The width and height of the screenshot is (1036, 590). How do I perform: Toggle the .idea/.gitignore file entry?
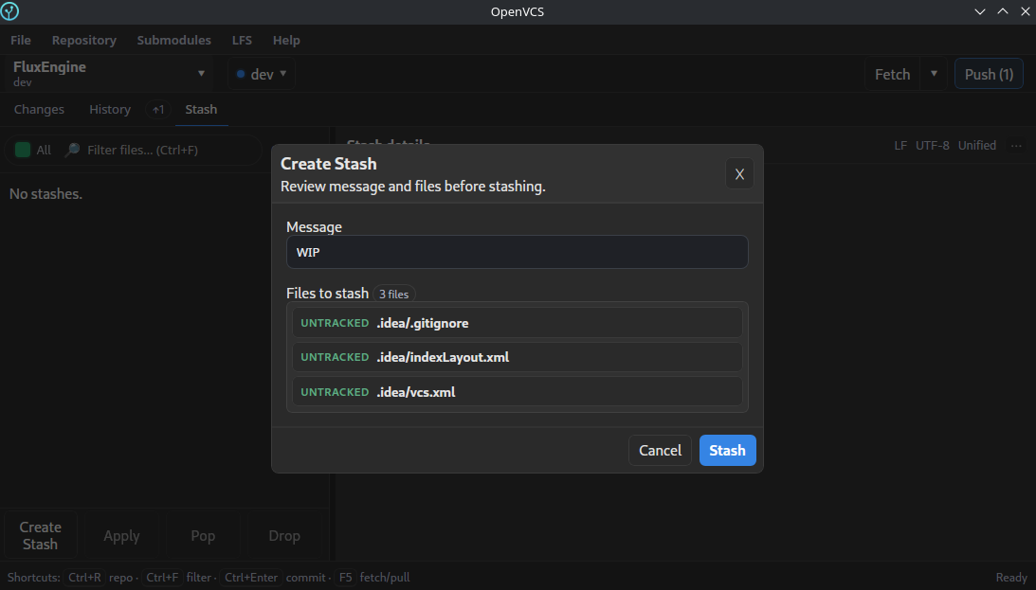click(x=518, y=322)
